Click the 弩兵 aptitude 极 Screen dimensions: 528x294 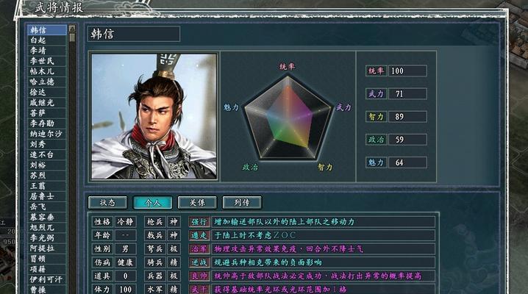tap(174, 248)
